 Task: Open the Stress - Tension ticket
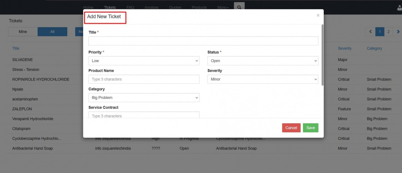[26, 70]
